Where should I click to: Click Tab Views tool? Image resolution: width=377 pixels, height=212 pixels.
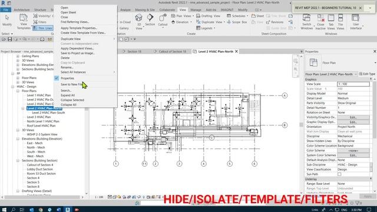pyautogui.click(x=331, y=22)
